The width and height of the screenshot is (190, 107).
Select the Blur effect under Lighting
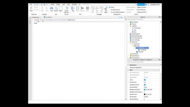(x=135, y=32)
